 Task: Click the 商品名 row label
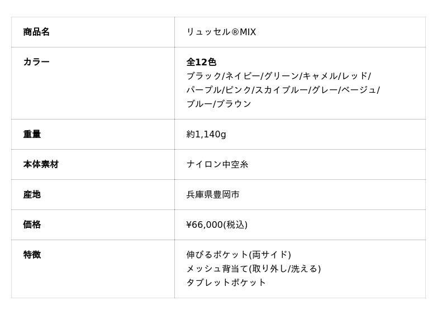click(36, 32)
